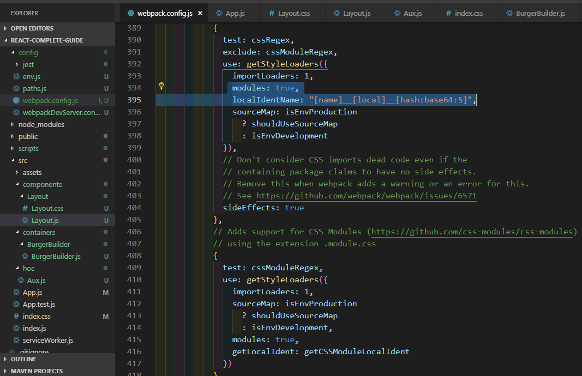Click the Layout.css hash icon in explorer
The height and width of the screenshot is (376, 582).
25,208
